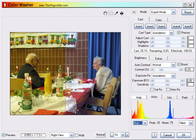
Task: Zoom in with the plus button
Action: click(x=127, y=135)
